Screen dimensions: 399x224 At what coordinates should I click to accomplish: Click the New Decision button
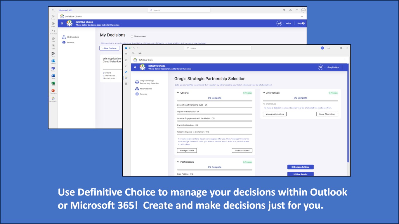tap(109, 48)
